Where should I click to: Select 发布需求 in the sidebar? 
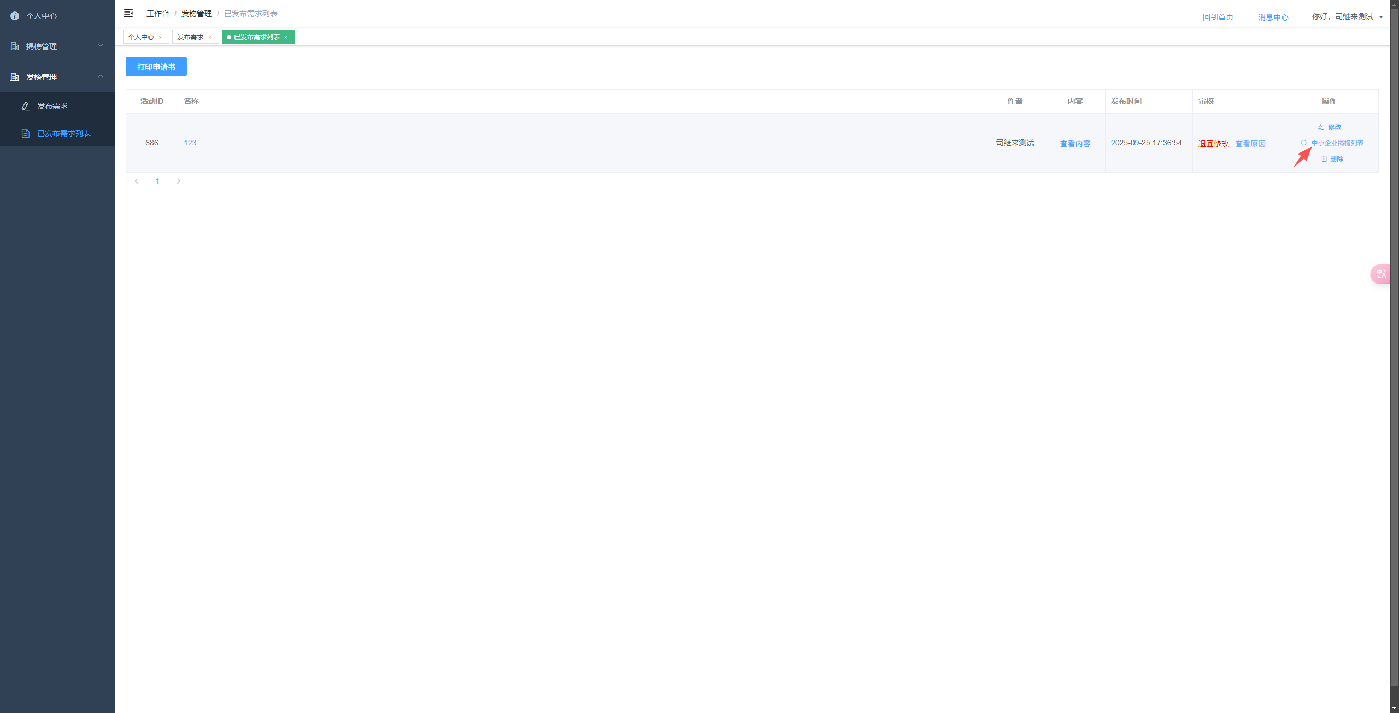[x=52, y=106]
